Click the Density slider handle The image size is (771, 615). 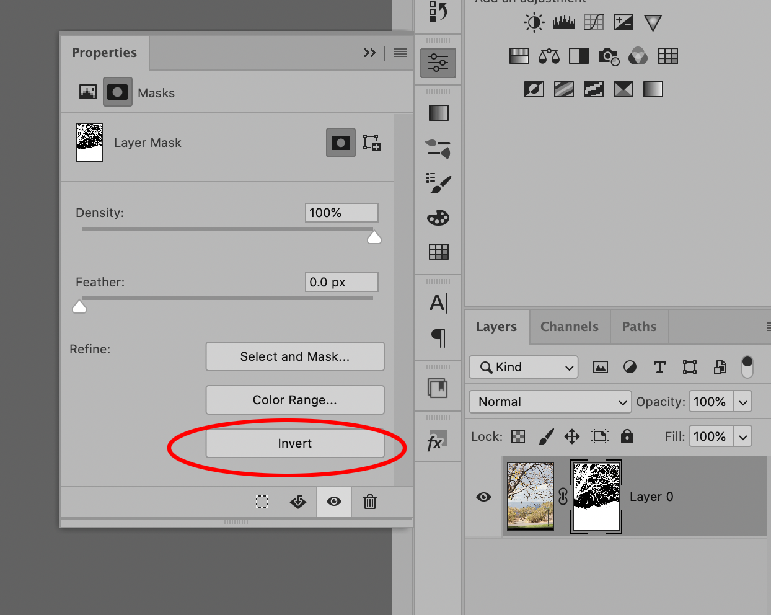click(x=374, y=236)
